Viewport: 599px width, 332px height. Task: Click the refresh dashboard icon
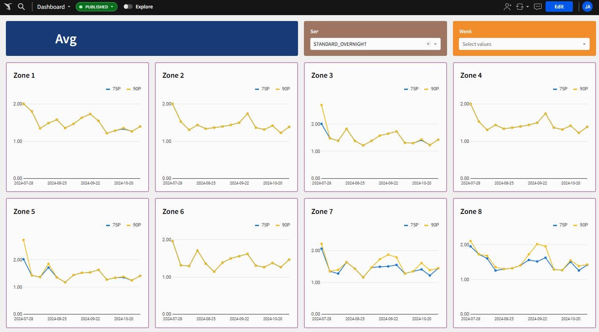pyautogui.click(x=519, y=6)
